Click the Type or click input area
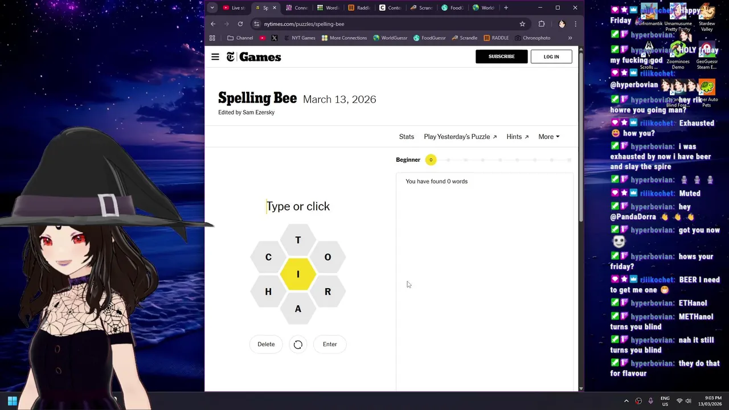This screenshot has width=729, height=410. (x=298, y=206)
